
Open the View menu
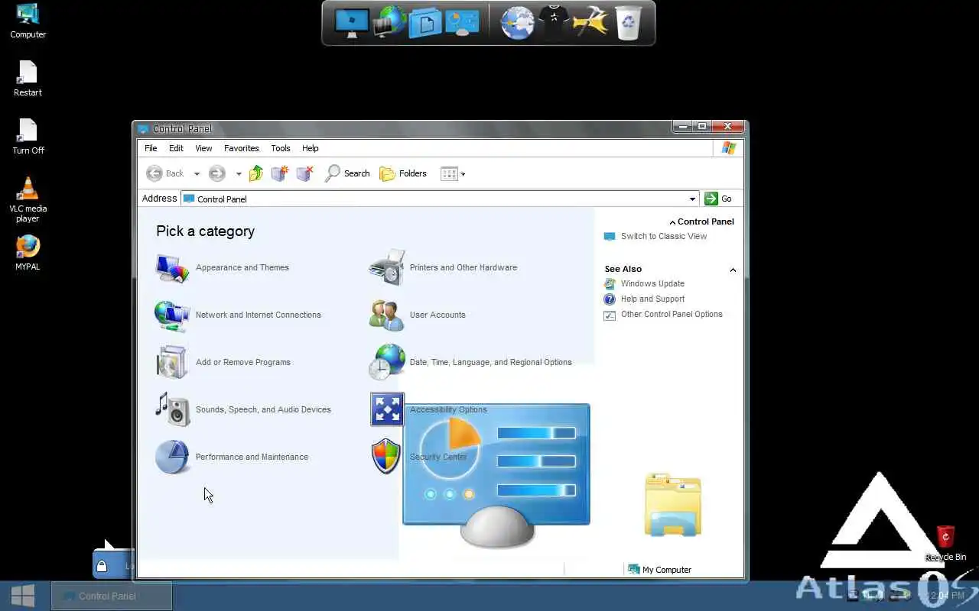coord(203,148)
